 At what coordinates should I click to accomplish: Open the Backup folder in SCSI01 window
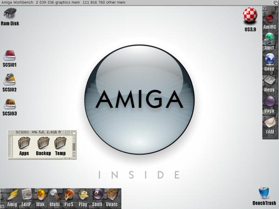(x=43, y=146)
